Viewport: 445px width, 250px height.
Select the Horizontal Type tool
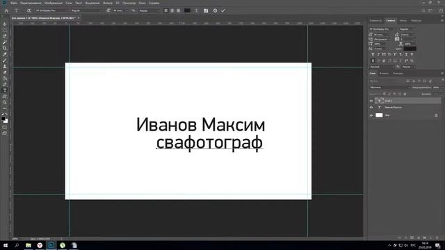(x=5, y=90)
